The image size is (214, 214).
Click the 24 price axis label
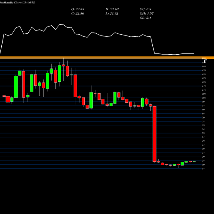tap(203, 160)
